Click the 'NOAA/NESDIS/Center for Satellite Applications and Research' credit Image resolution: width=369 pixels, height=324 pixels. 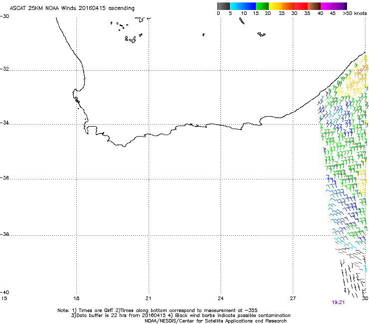coord(215,321)
